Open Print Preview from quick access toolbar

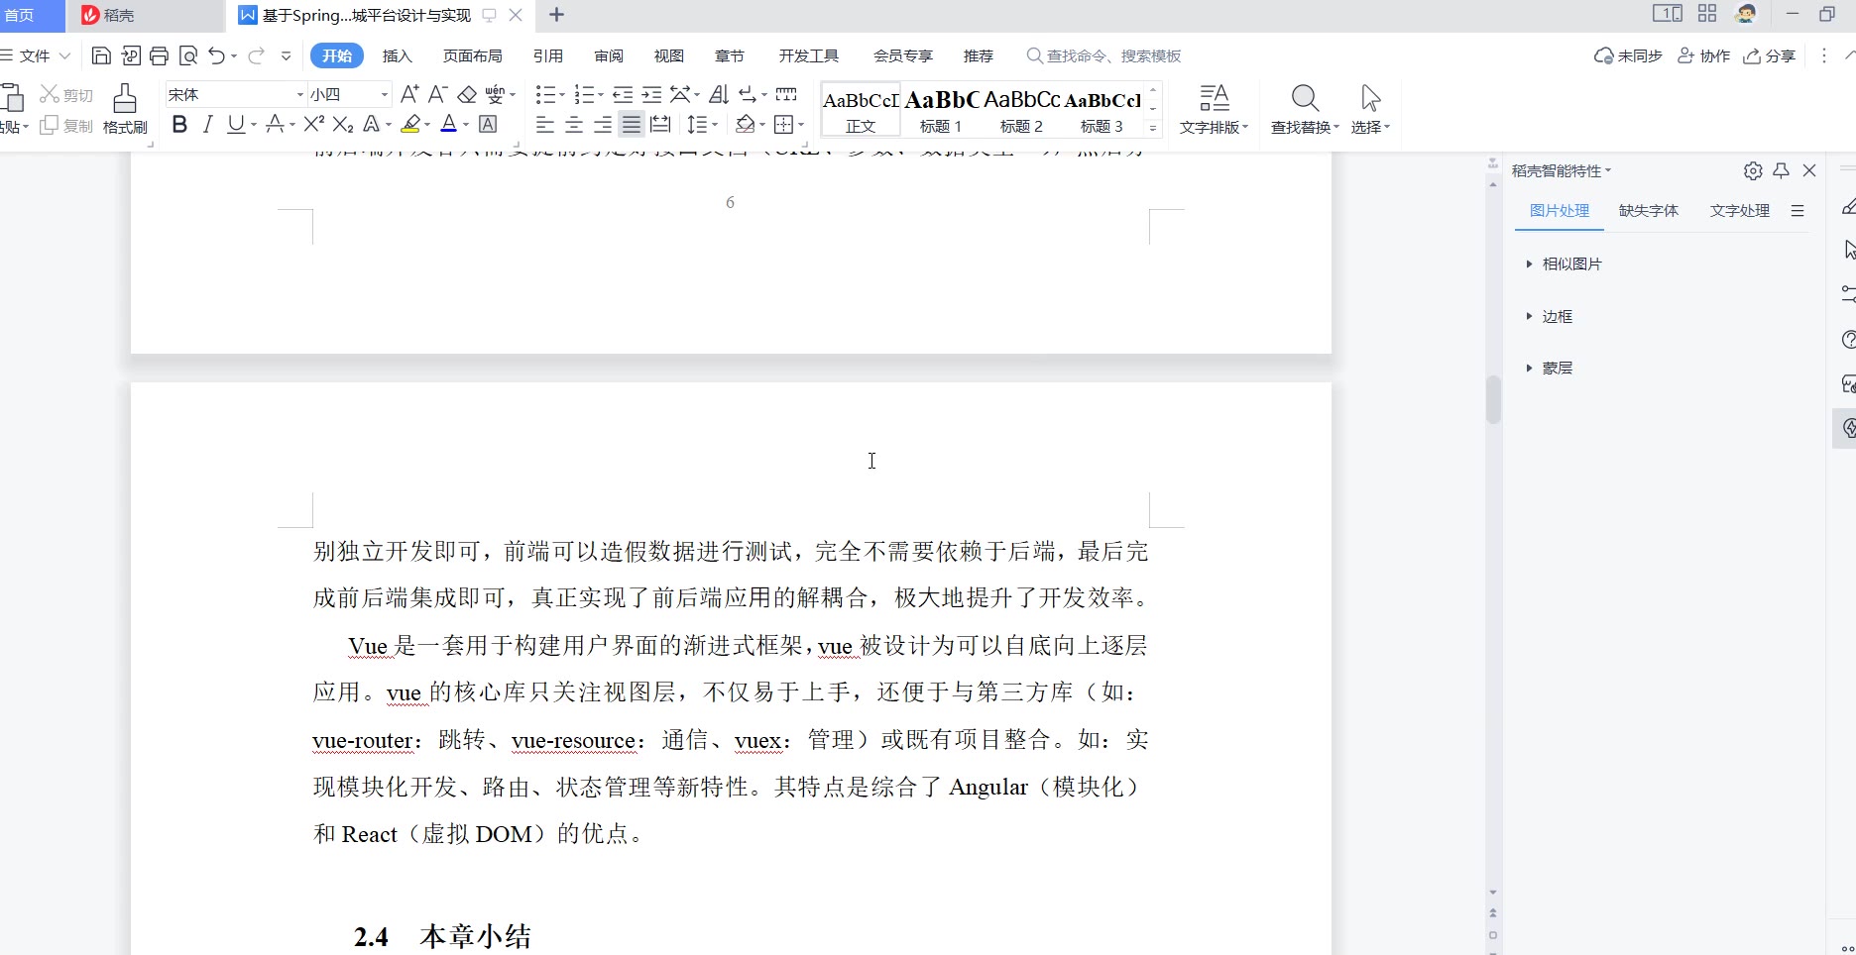tap(188, 55)
